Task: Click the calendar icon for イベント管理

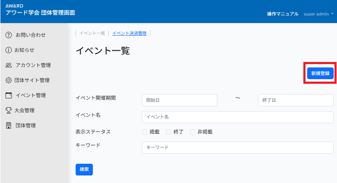Action: point(8,95)
